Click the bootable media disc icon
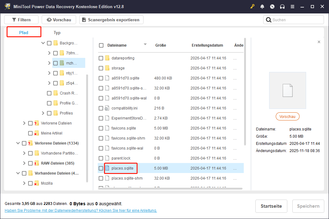 coord(272,7)
